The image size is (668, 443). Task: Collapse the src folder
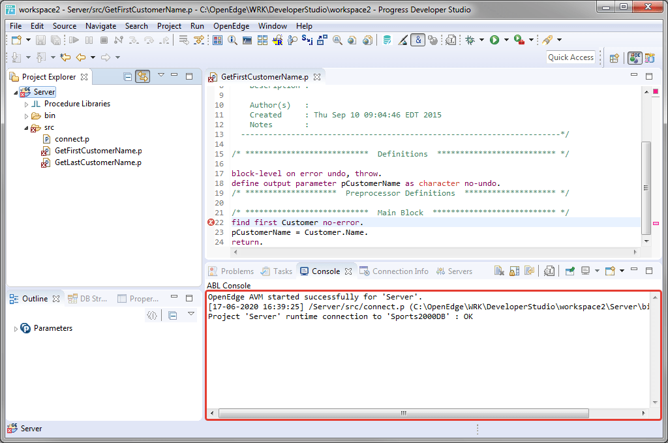point(26,128)
